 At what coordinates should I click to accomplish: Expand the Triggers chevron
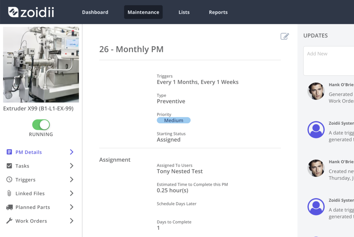(72, 179)
